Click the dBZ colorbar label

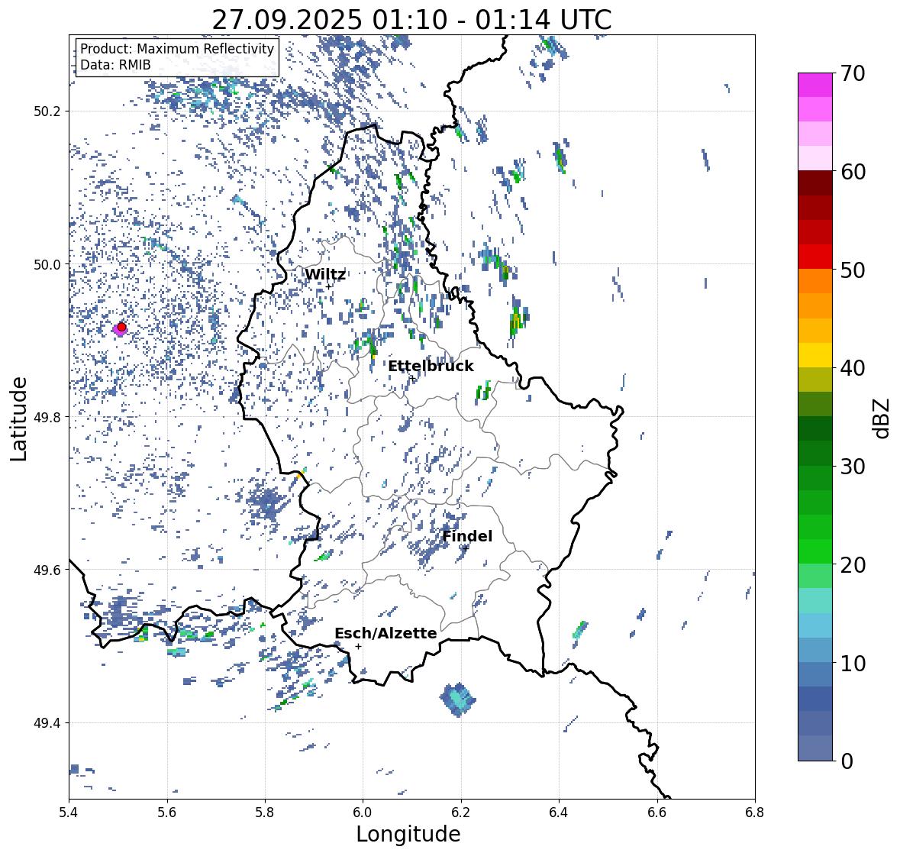pyautogui.click(x=882, y=418)
